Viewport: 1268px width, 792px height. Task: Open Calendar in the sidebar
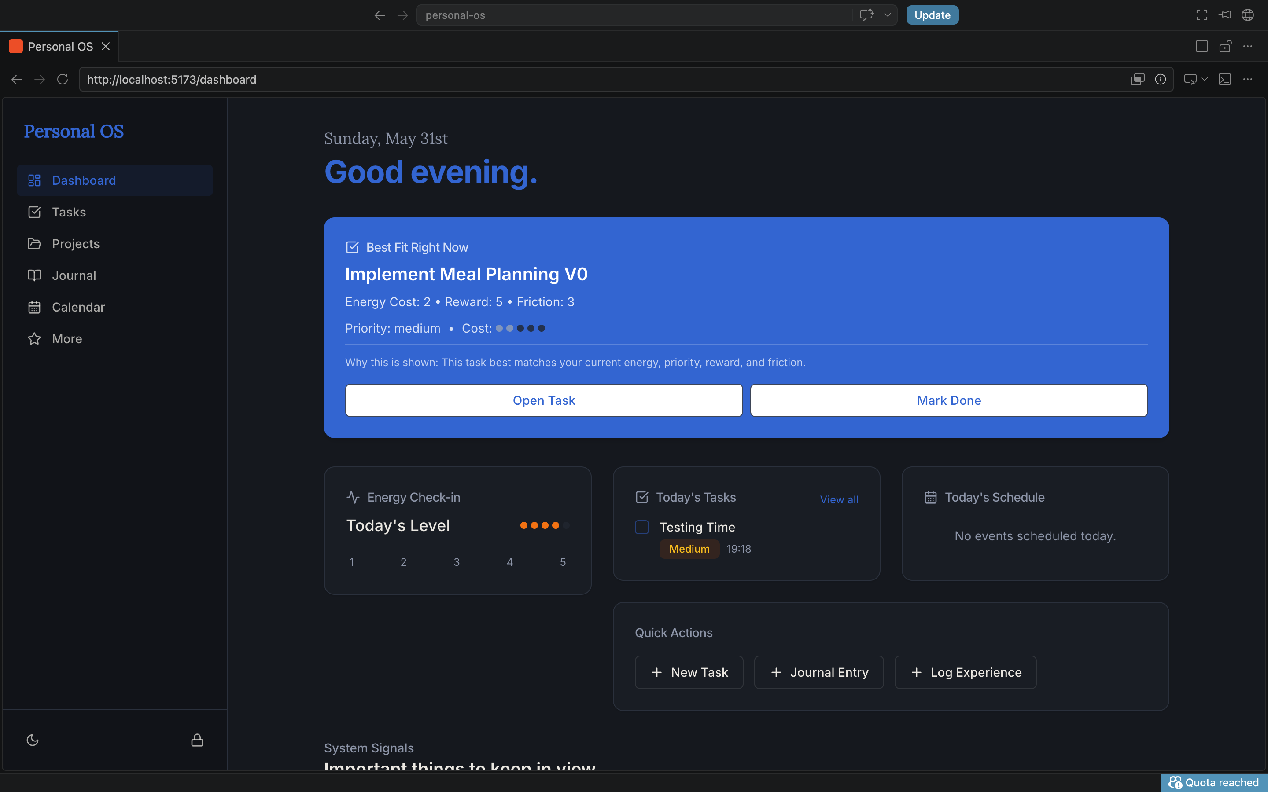pos(115,307)
